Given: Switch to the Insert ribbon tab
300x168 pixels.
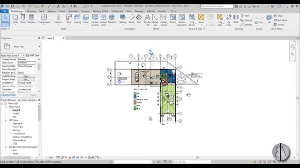Looking at the screenshot, I should 62,11.
